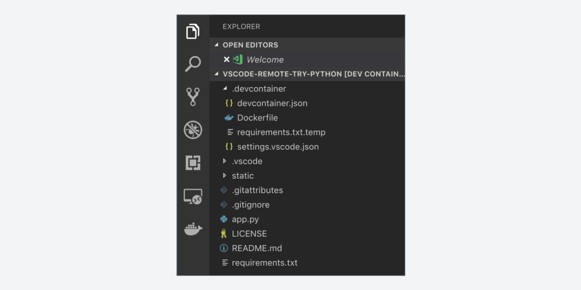The width and height of the screenshot is (581, 290).
Task: Expand the static folder
Action: pyautogui.click(x=225, y=176)
